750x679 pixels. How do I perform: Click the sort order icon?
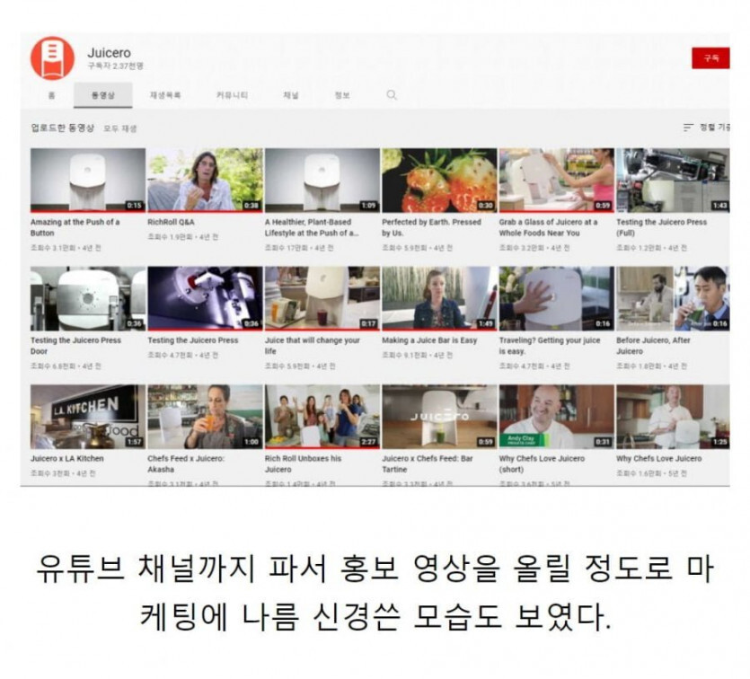(x=688, y=128)
